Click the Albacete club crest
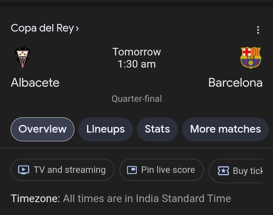 pyautogui.click(x=22, y=58)
